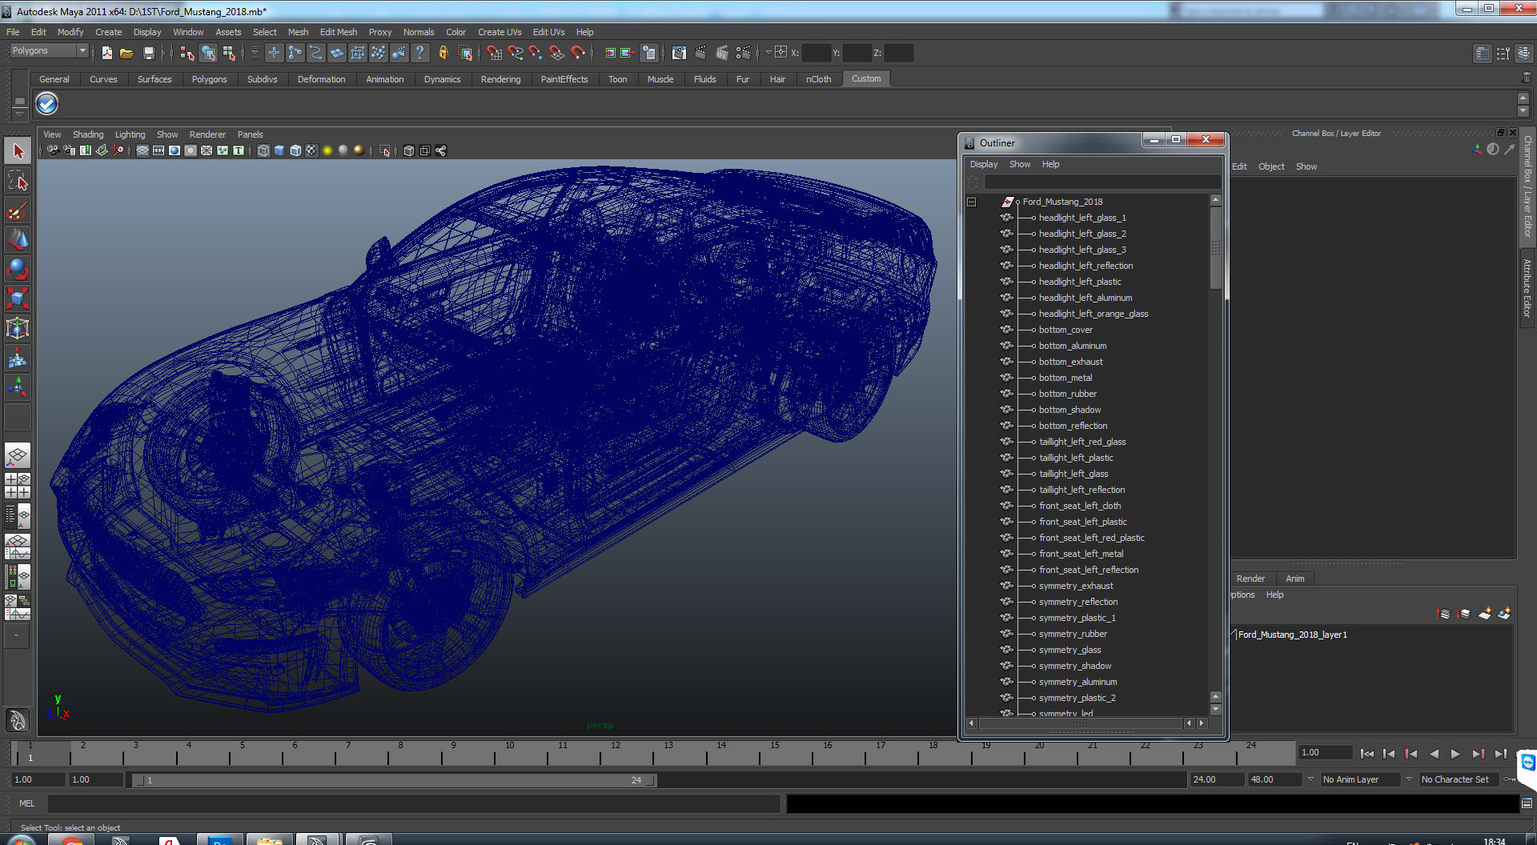The height and width of the screenshot is (845, 1537).
Task: Collapse the Ford_Mustang_2018 tree node
Action: 971,202
